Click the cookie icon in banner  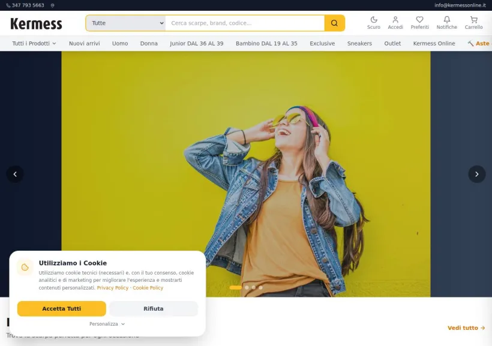25,267
